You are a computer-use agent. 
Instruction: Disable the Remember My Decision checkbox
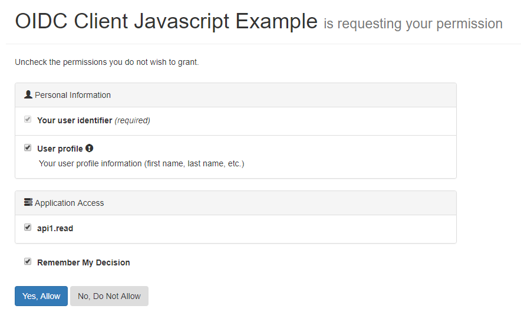28,262
